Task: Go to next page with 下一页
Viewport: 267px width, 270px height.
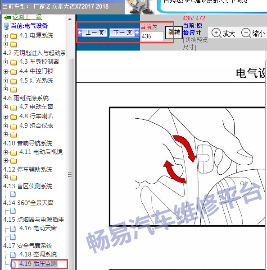Action: tap(124, 33)
